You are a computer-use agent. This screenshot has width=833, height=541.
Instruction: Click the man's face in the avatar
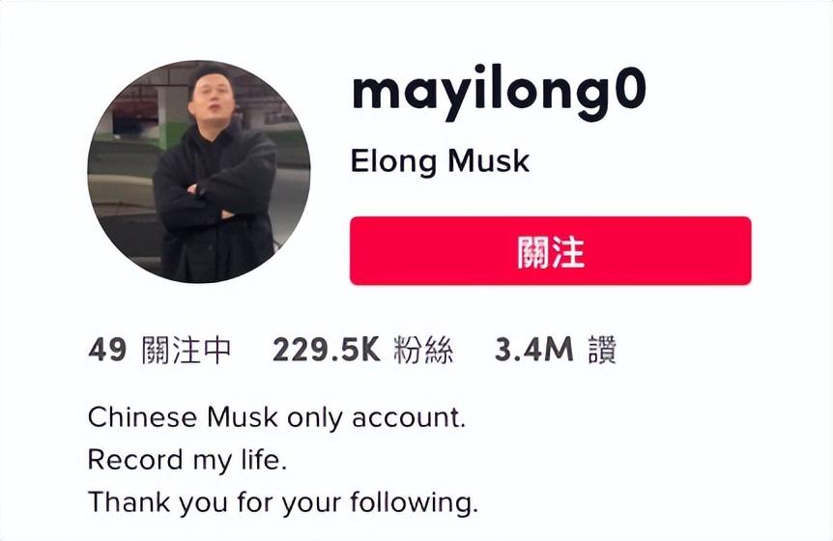210,100
